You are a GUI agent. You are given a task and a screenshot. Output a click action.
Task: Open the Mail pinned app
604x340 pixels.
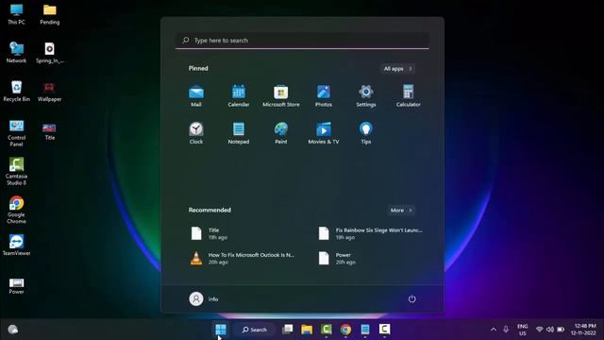(x=196, y=95)
